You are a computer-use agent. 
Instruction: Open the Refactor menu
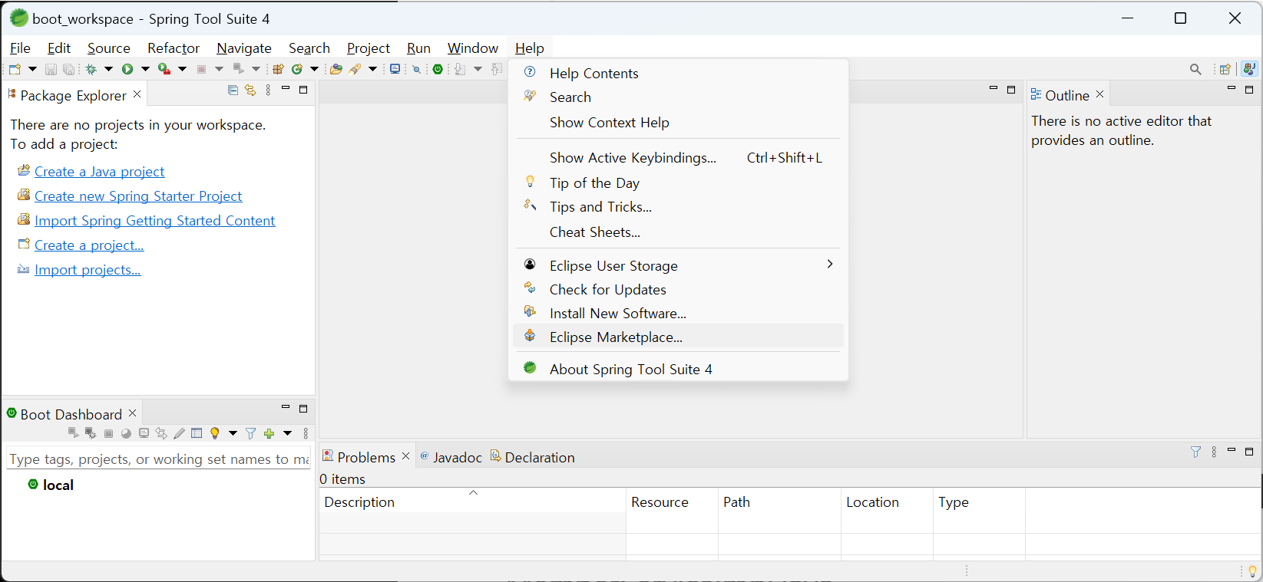[x=174, y=48]
